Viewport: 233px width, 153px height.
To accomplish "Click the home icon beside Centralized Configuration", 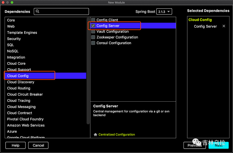I will click(x=96, y=134).
